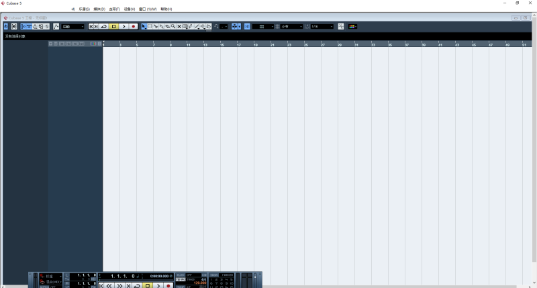The height and width of the screenshot is (288, 537).
Task: Toggle Cycle loop in top toolbar
Action: (x=104, y=26)
